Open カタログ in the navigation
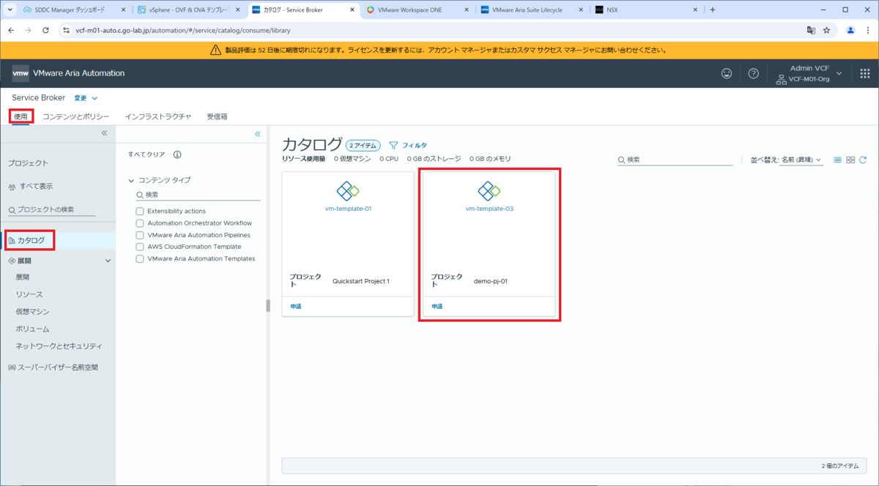This screenshot has width=879, height=486. [31, 240]
